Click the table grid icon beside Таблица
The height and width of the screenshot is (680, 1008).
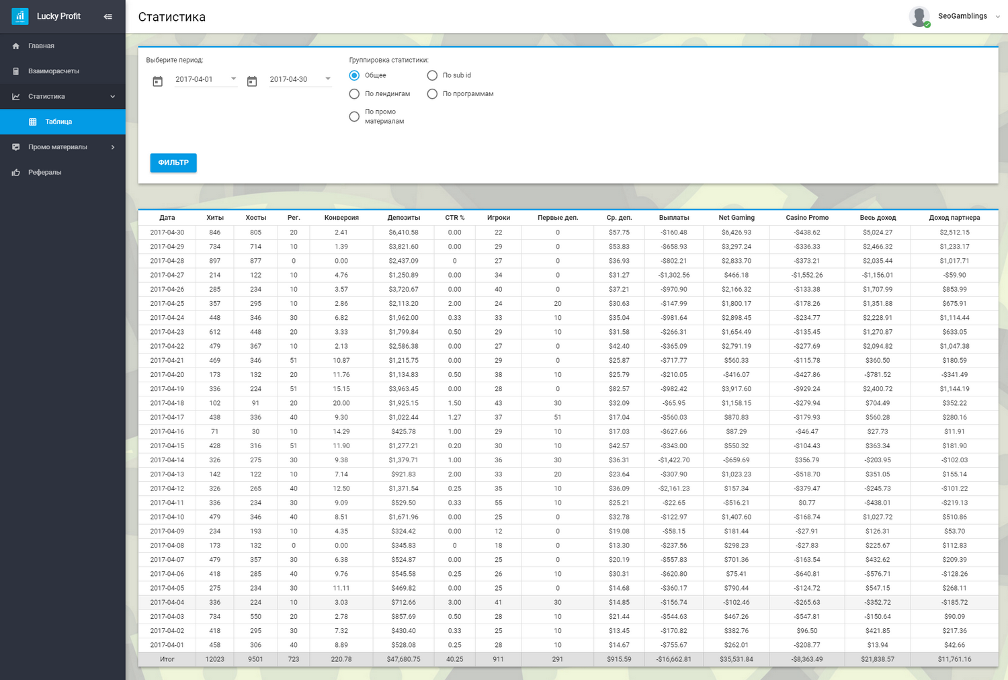33,122
